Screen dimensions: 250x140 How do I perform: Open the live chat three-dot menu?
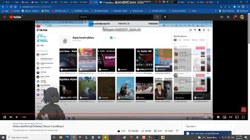(231, 126)
